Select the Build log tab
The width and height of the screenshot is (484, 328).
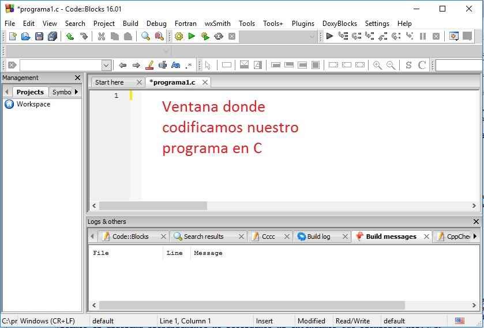pyautogui.click(x=318, y=237)
